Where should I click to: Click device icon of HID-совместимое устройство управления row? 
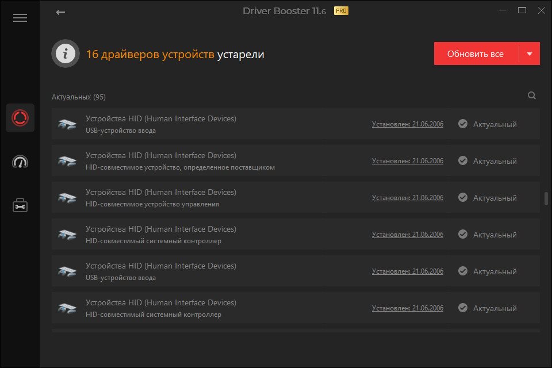67,198
